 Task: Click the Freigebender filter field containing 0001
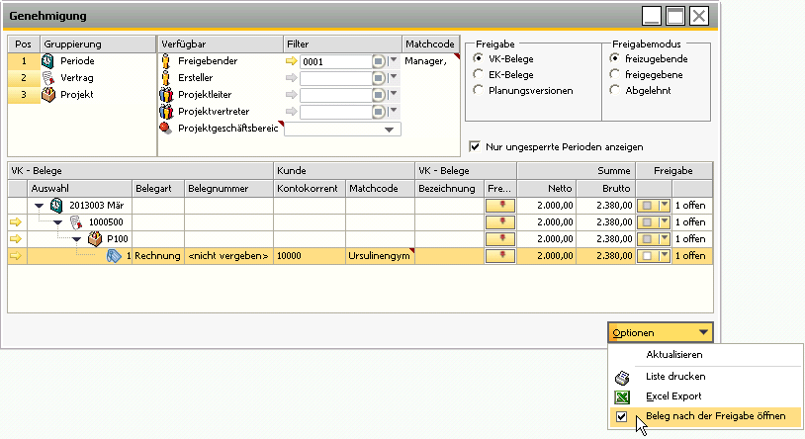click(x=334, y=61)
